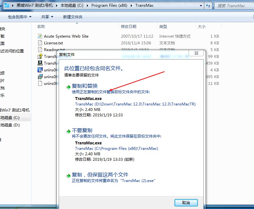This screenshot has height=209, width=254.
Task: Click the Cancel button in copy dialog
Action: pos(186,203)
